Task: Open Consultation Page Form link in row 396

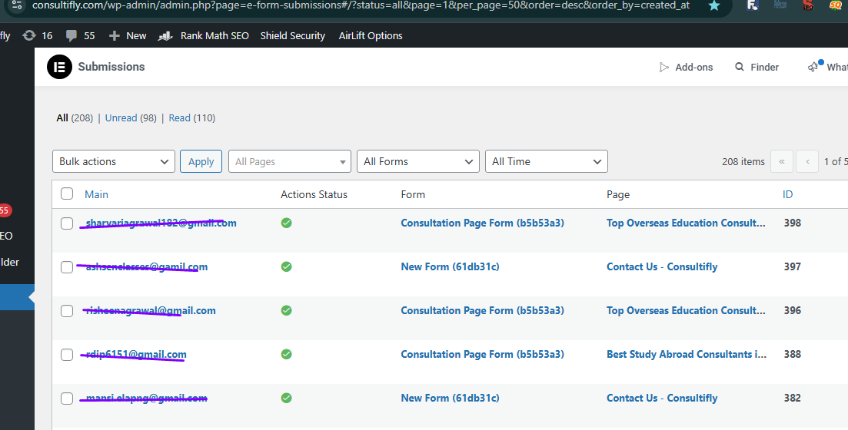Action: (x=482, y=311)
